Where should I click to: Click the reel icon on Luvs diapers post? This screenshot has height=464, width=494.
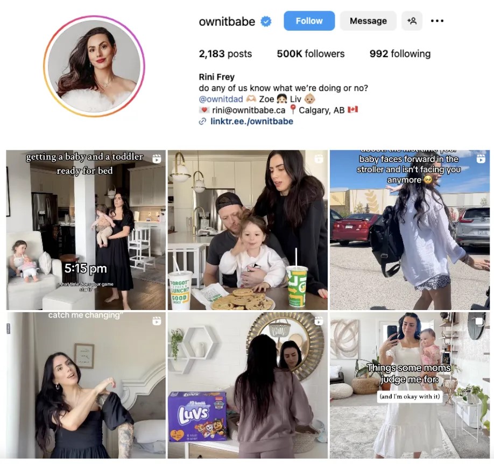(x=319, y=321)
